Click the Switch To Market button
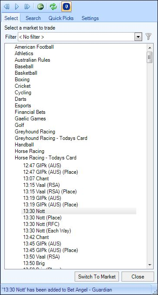The width and height of the screenshot is (158, 295). [x=97, y=277]
